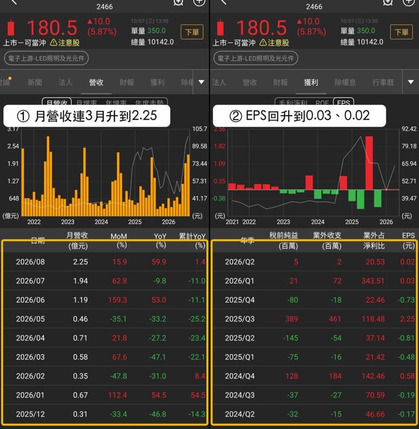Tap 2026/Q1 earnings row

pos(314,281)
